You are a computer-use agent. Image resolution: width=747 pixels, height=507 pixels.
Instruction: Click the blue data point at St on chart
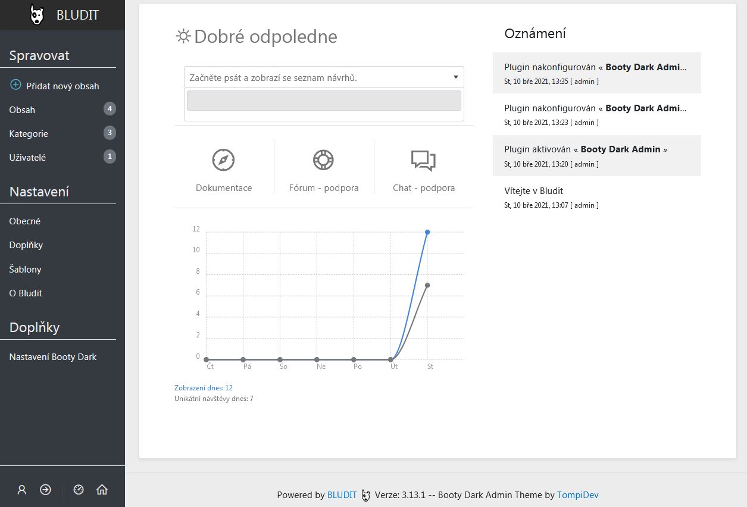pyautogui.click(x=427, y=232)
